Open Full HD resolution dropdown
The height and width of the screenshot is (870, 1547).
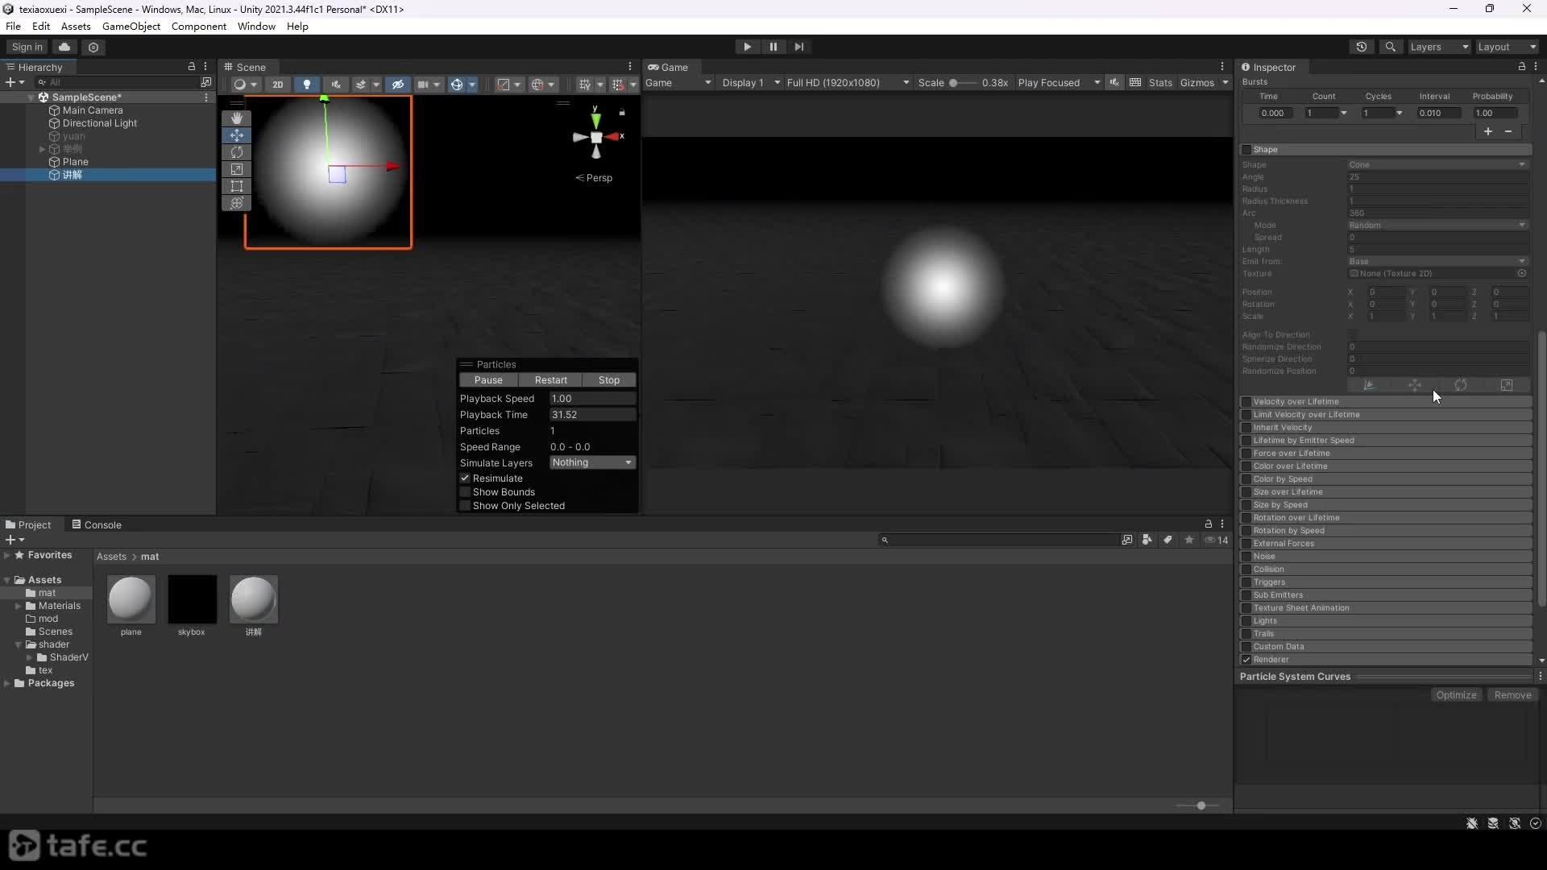pos(848,82)
